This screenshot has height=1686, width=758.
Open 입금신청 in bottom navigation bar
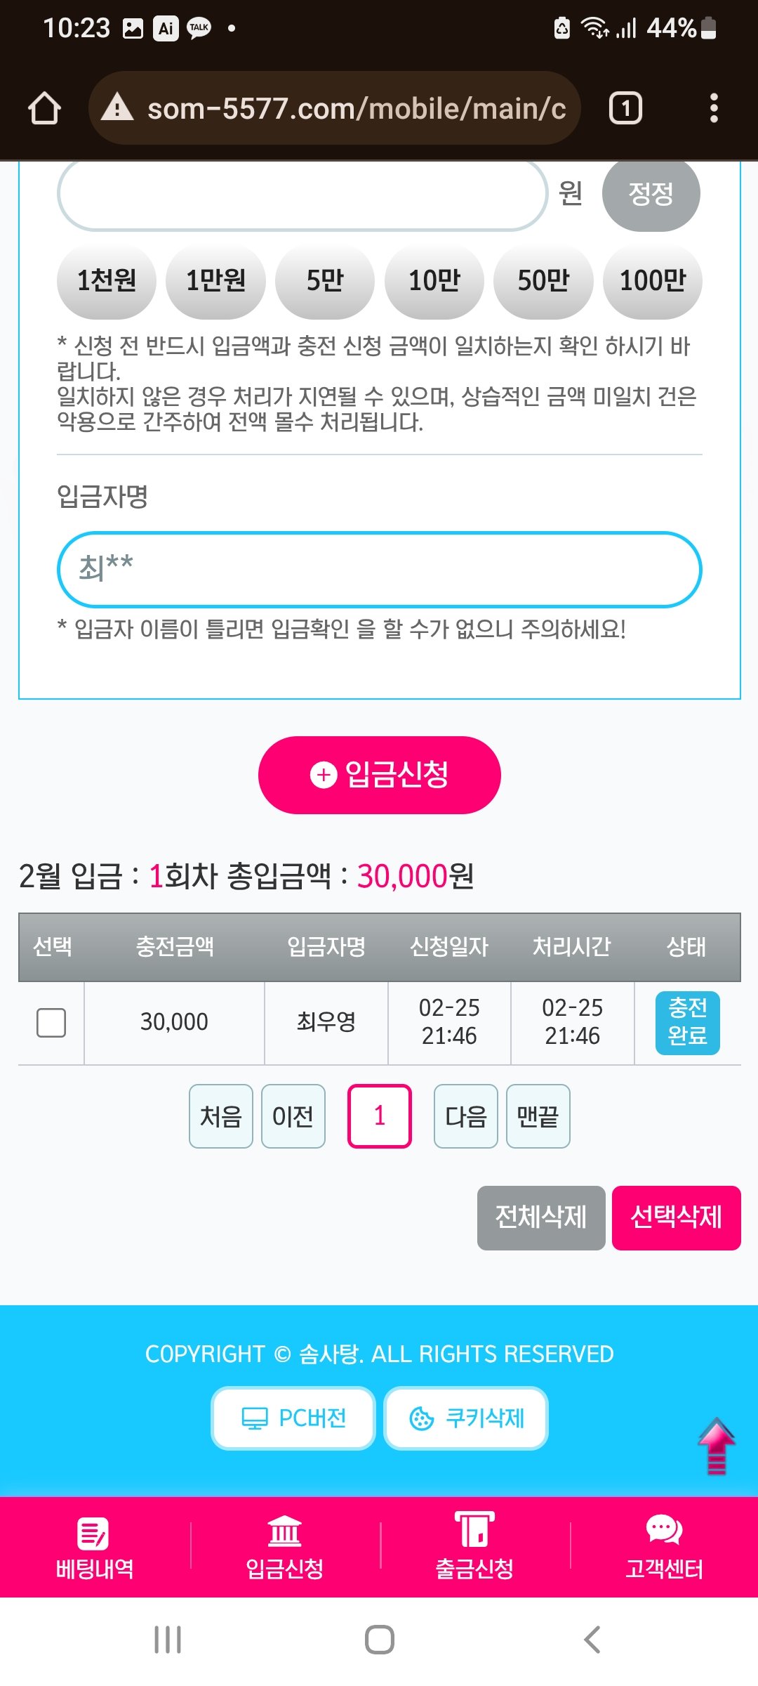284,1548
